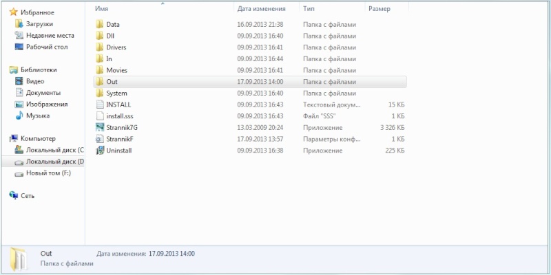
Task: Click the INSTALL file name
Action: point(118,104)
